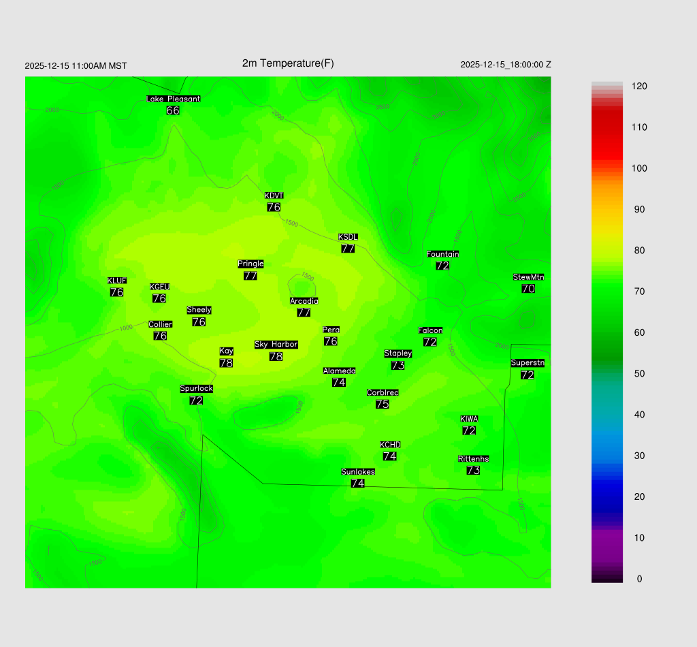Image resolution: width=697 pixels, height=647 pixels.
Task: Pick the StewMtn station label
Action: coord(528,277)
